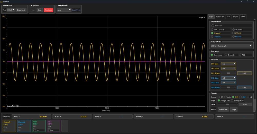Click the Amp(C1) 8.706V measurement

[x=194, y=117]
